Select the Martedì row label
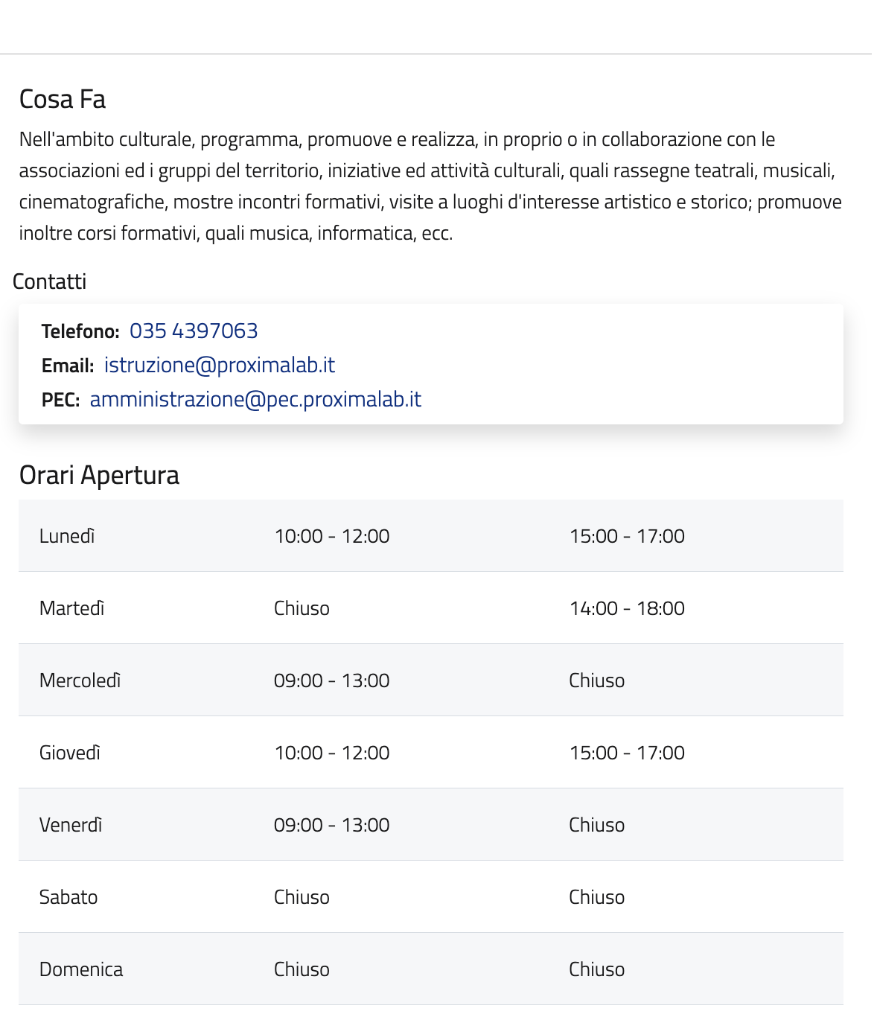877x1020 pixels. [71, 608]
